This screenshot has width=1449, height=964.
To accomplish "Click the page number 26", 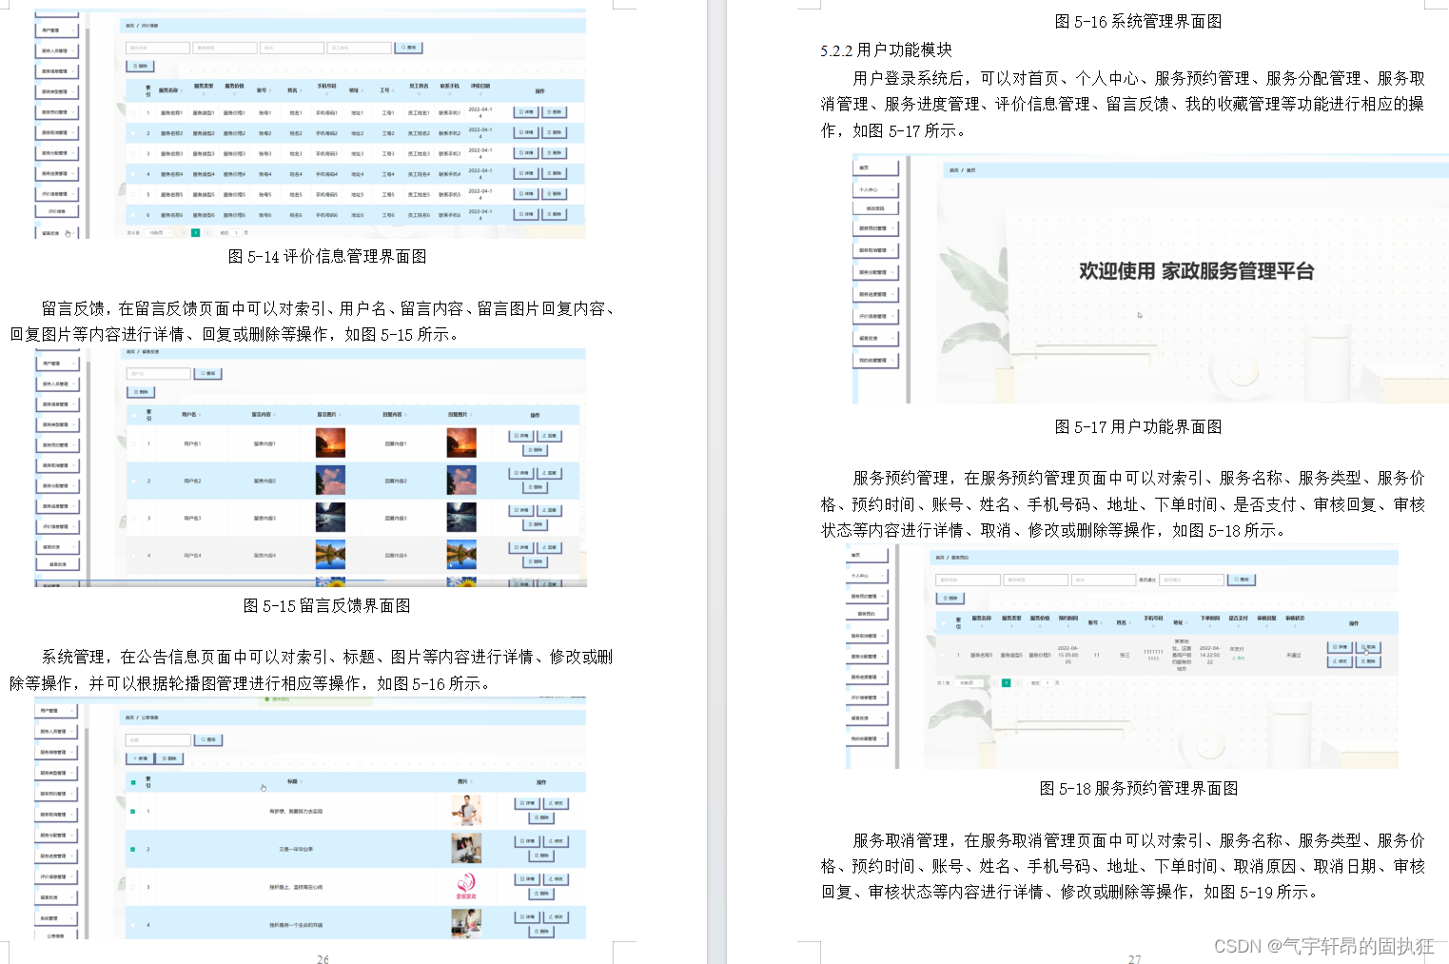I will click(323, 959).
